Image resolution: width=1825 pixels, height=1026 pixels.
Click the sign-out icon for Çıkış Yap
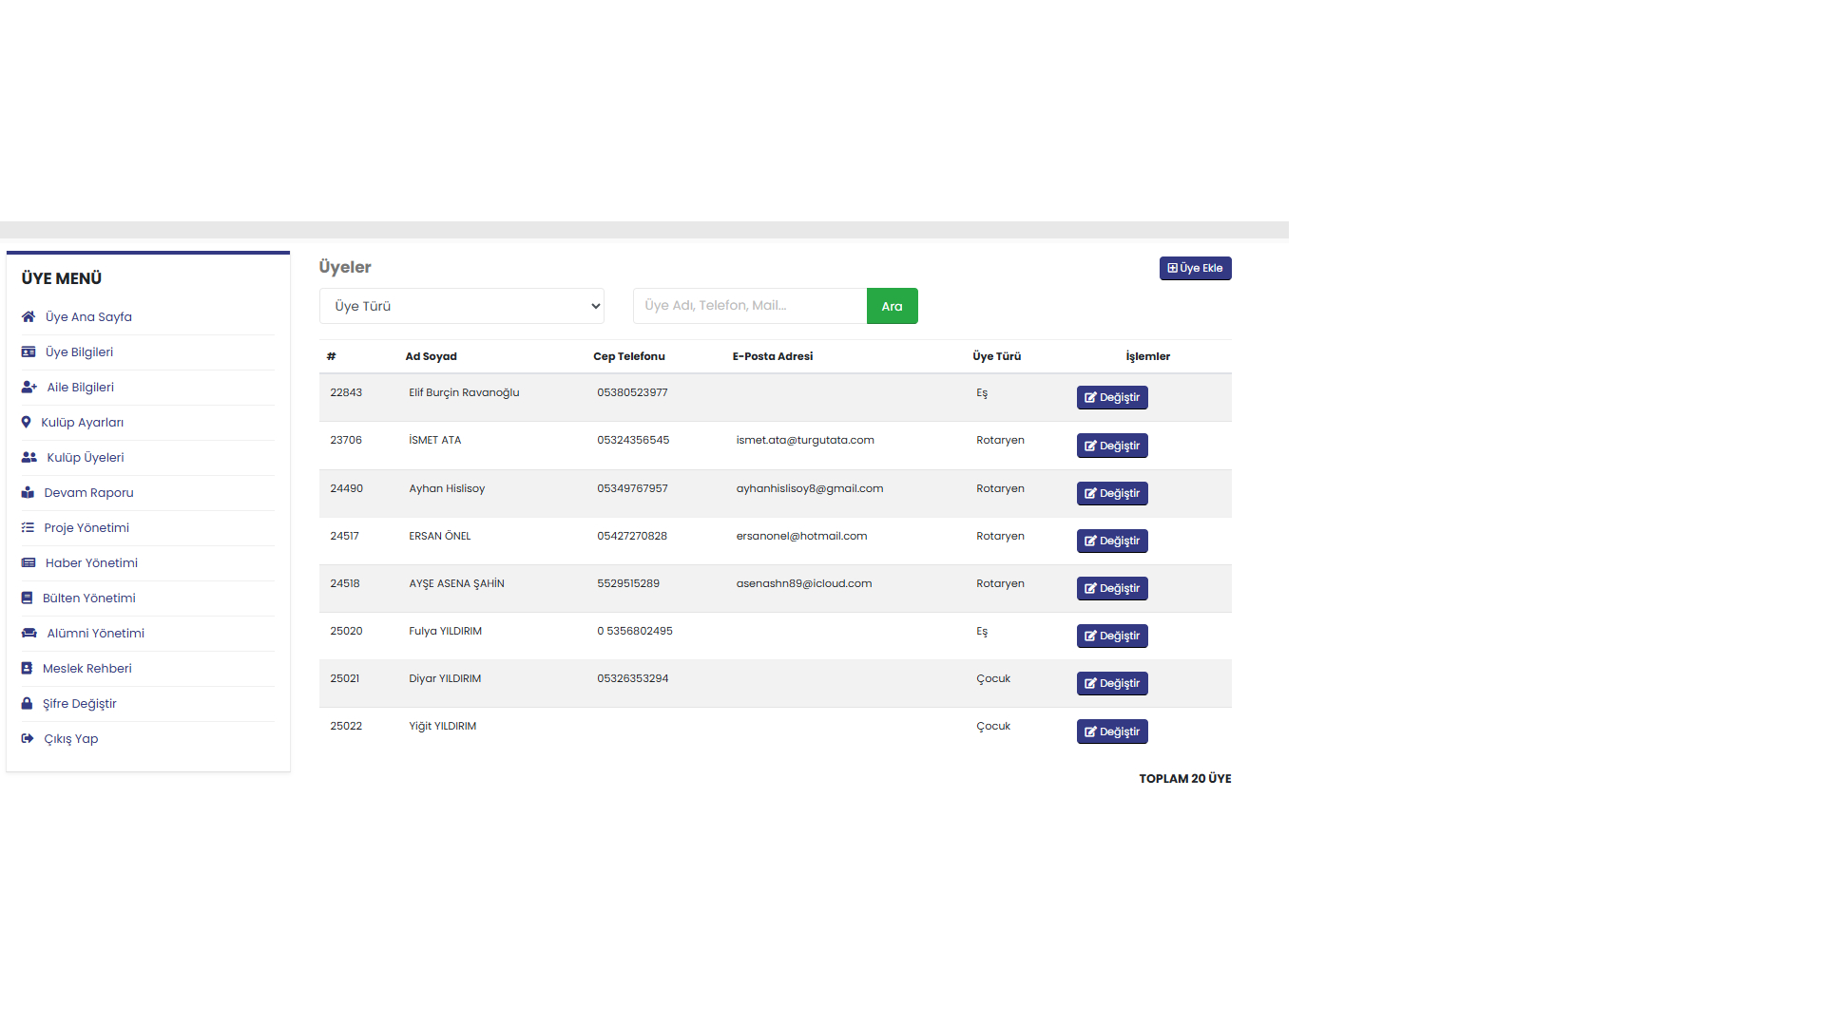[x=28, y=738]
